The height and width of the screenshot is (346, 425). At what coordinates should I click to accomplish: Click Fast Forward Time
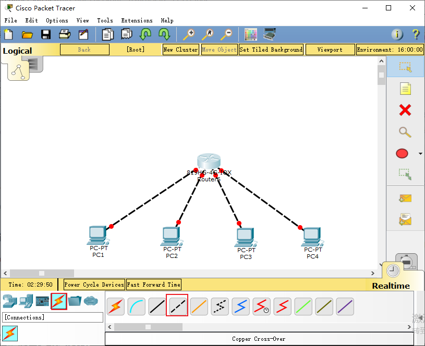pos(154,285)
